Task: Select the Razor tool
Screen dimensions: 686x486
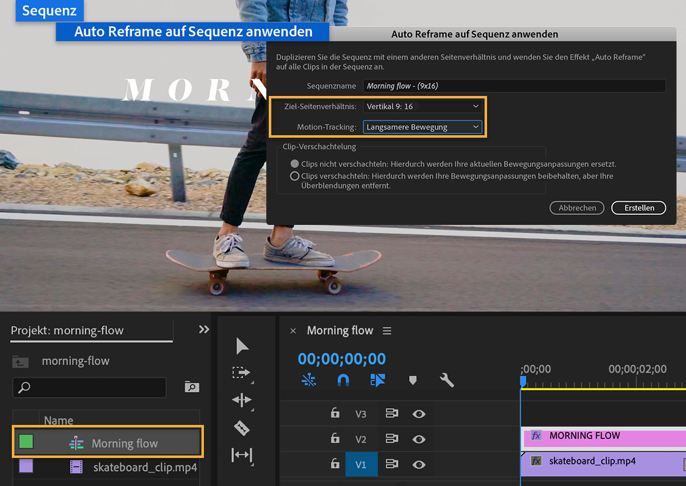Action: (x=241, y=427)
